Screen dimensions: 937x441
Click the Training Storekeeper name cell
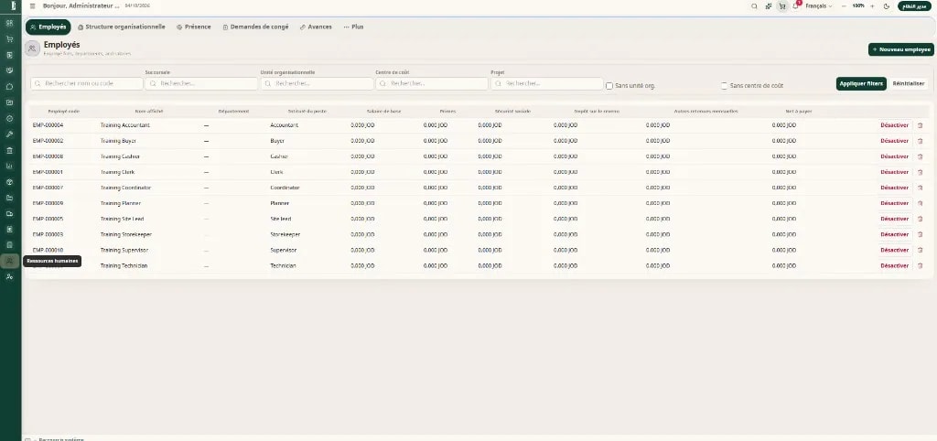coord(124,234)
